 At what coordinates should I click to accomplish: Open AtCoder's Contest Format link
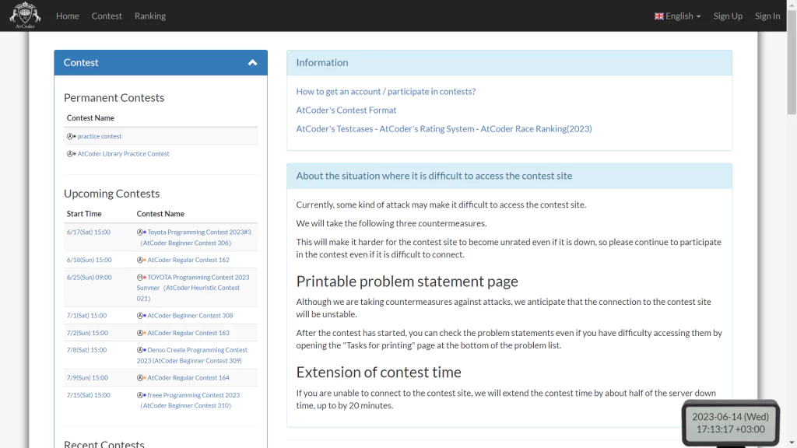(x=346, y=110)
